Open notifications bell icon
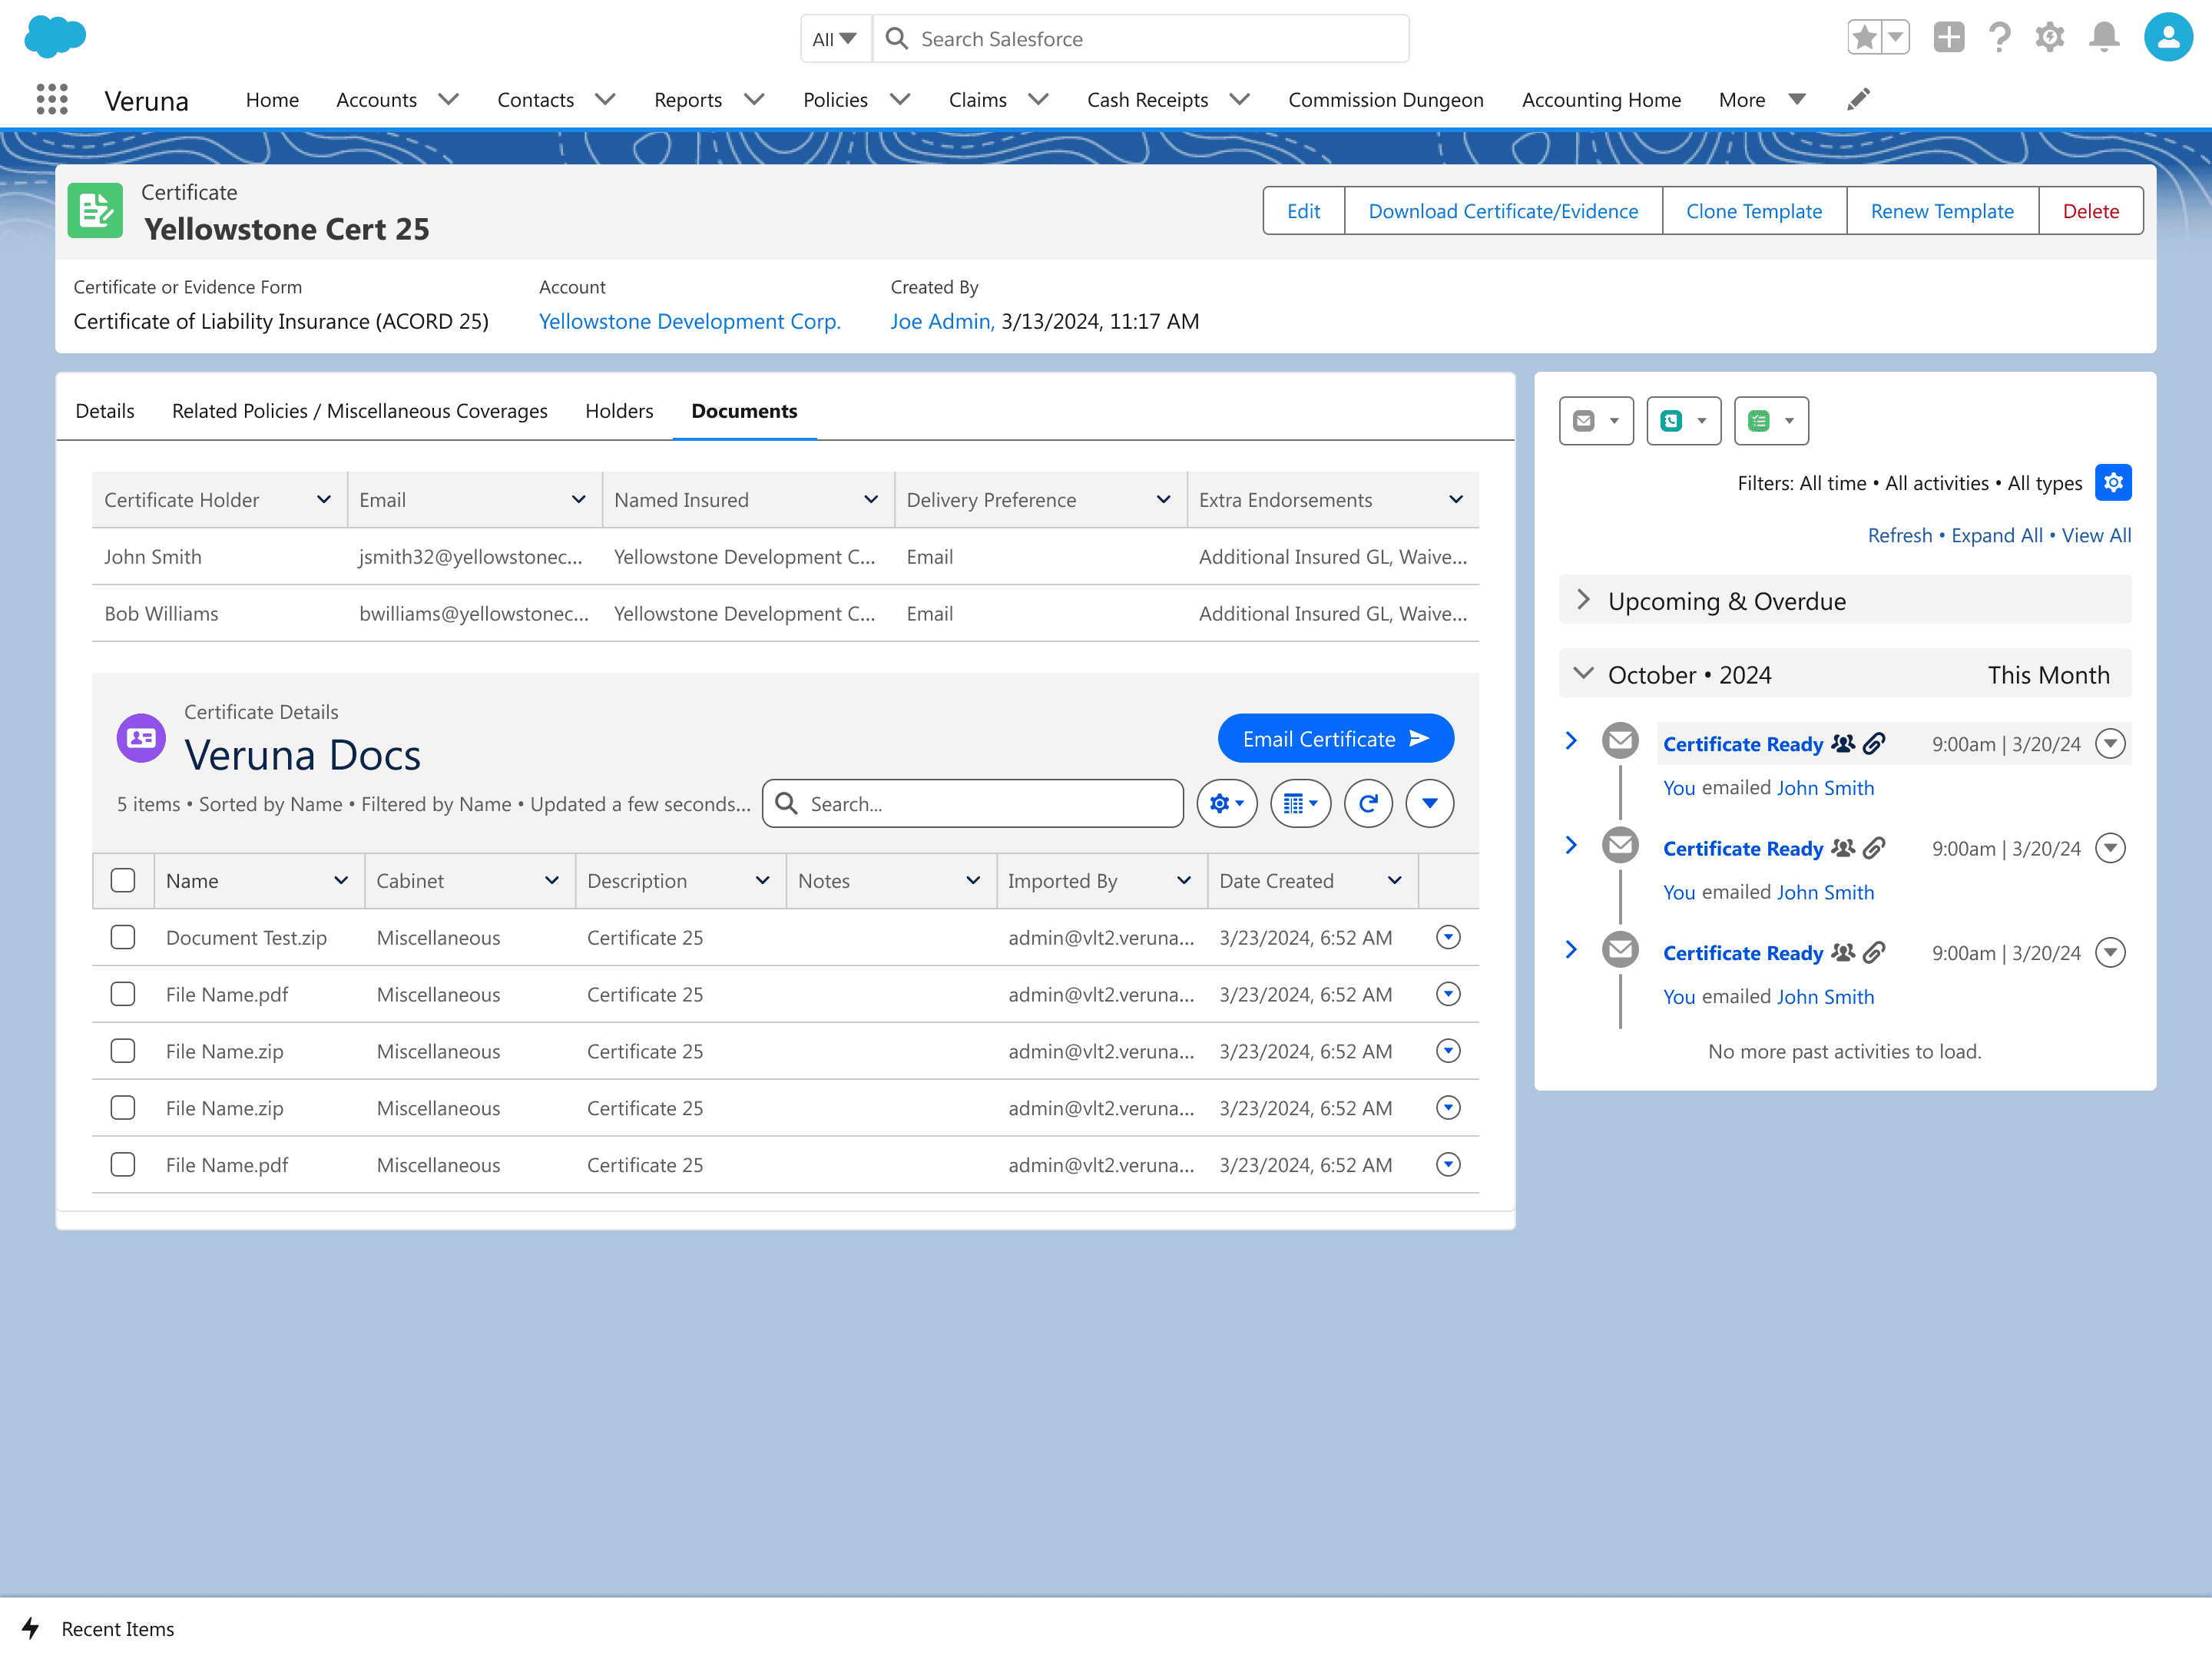The height and width of the screenshot is (1659, 2212). tap(2104, 38)
